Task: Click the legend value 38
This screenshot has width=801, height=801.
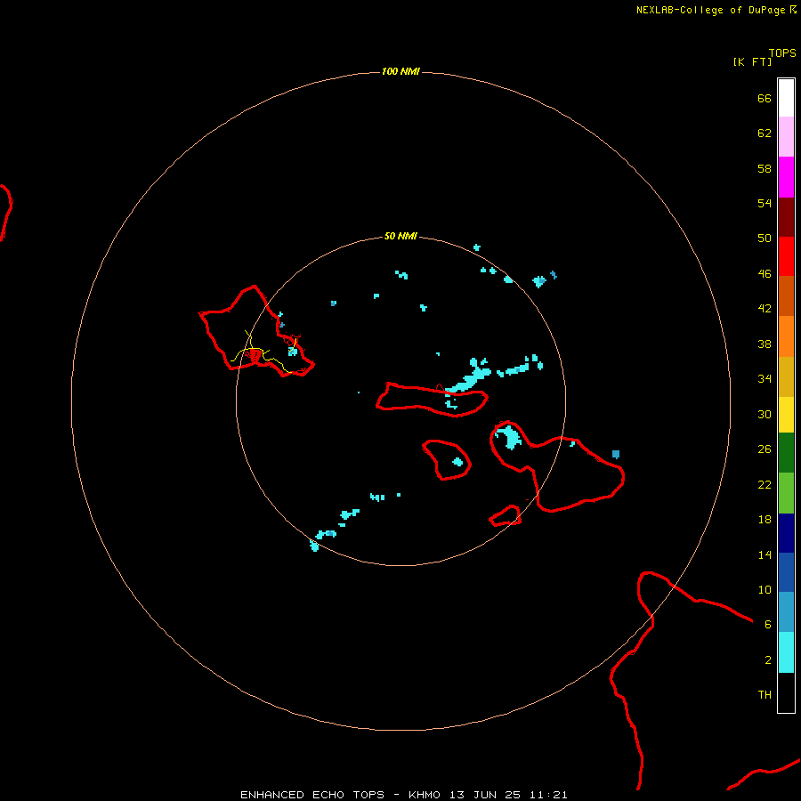Action: [x=765, y=344]
